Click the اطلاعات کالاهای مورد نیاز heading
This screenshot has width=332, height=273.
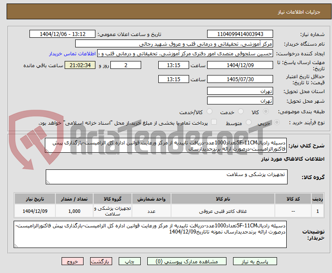[x=292, y=159]
